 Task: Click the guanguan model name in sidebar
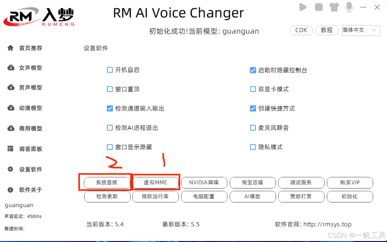click(x=19, y=206)
